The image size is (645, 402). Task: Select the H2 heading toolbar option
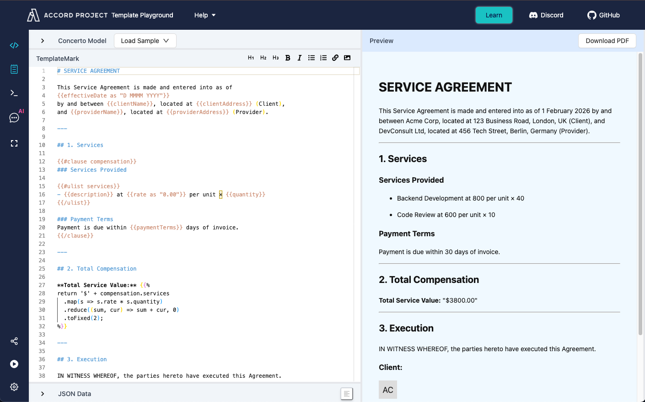[x=263, y=58]
